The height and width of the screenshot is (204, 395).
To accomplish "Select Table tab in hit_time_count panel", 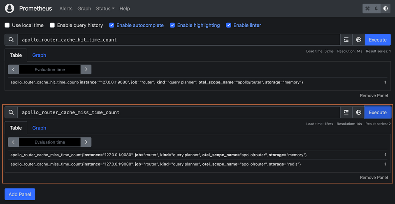I will (x=16, y=55).
